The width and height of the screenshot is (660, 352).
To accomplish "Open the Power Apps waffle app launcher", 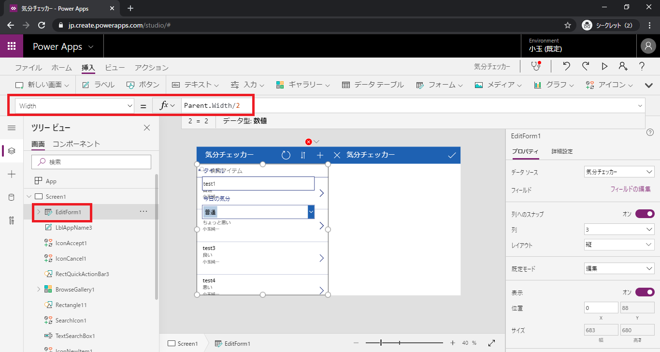I will click(12, 46).
